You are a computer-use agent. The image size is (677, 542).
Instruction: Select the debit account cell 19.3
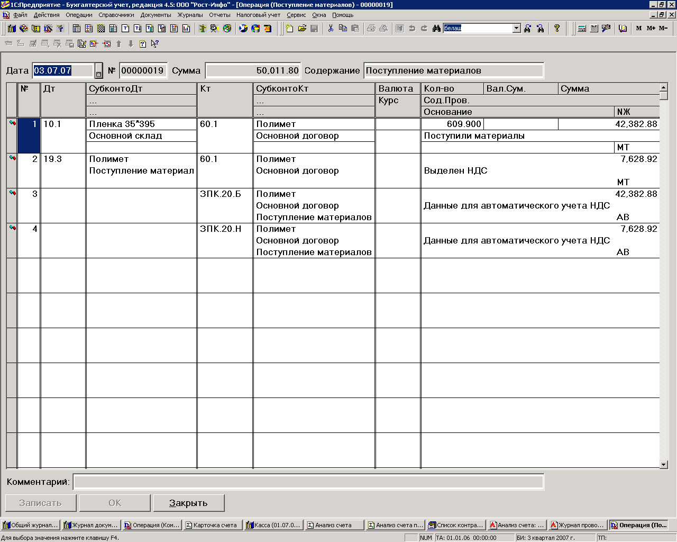point(63,159)
